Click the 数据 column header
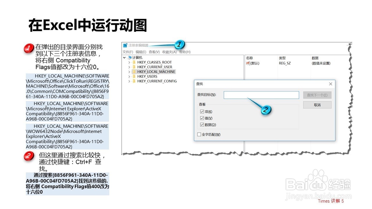This screenshot has width=372, height=209. tap(315, 58)
